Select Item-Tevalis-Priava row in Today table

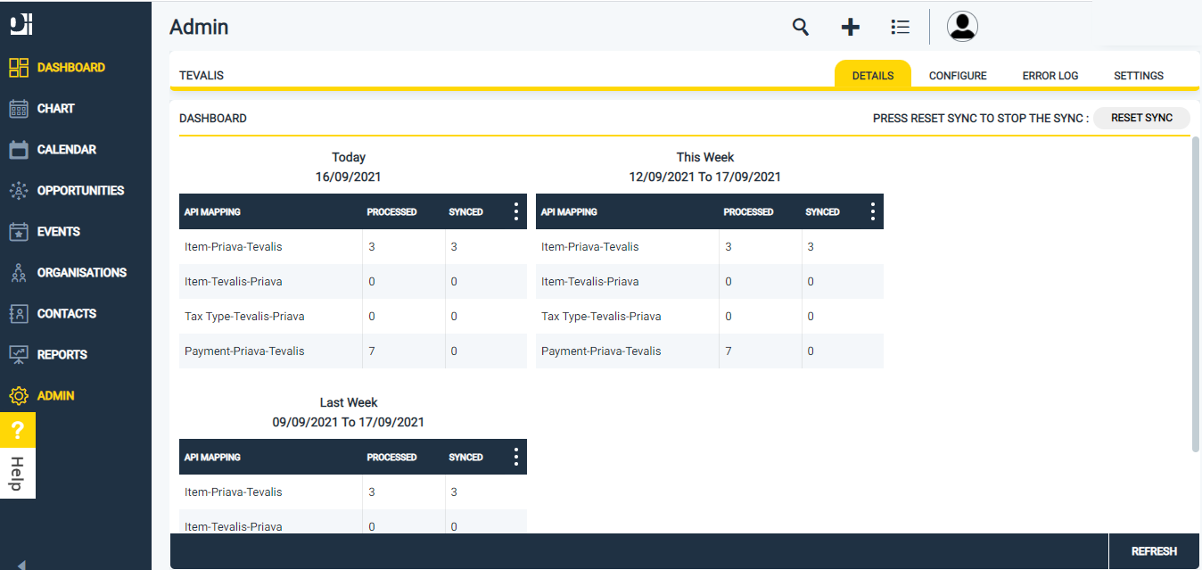[x=353, y=282]
